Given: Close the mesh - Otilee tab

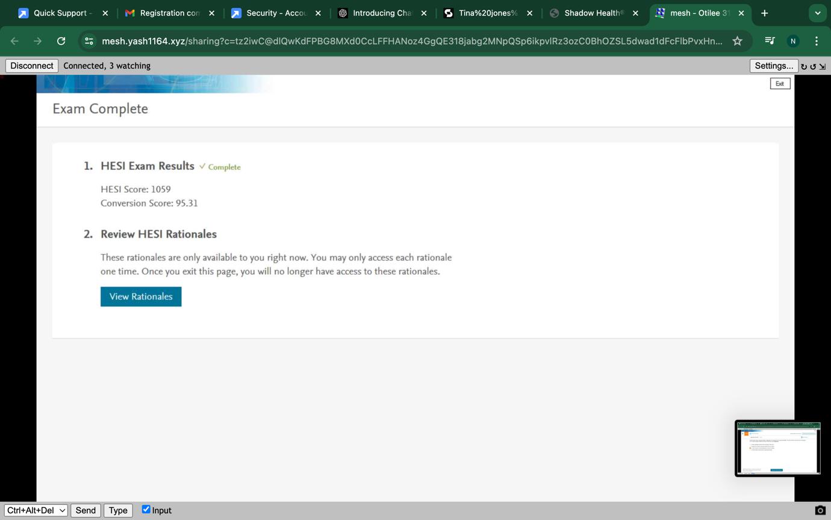Looking at the screenshot, I should [741, 13].
